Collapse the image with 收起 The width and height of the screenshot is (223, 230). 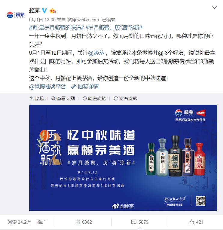coord(36,98)
